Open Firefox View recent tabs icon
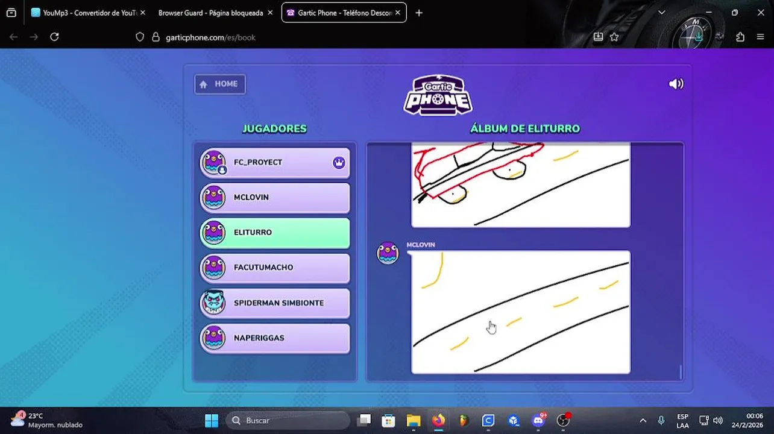774x434 pixels. point(11,13)
